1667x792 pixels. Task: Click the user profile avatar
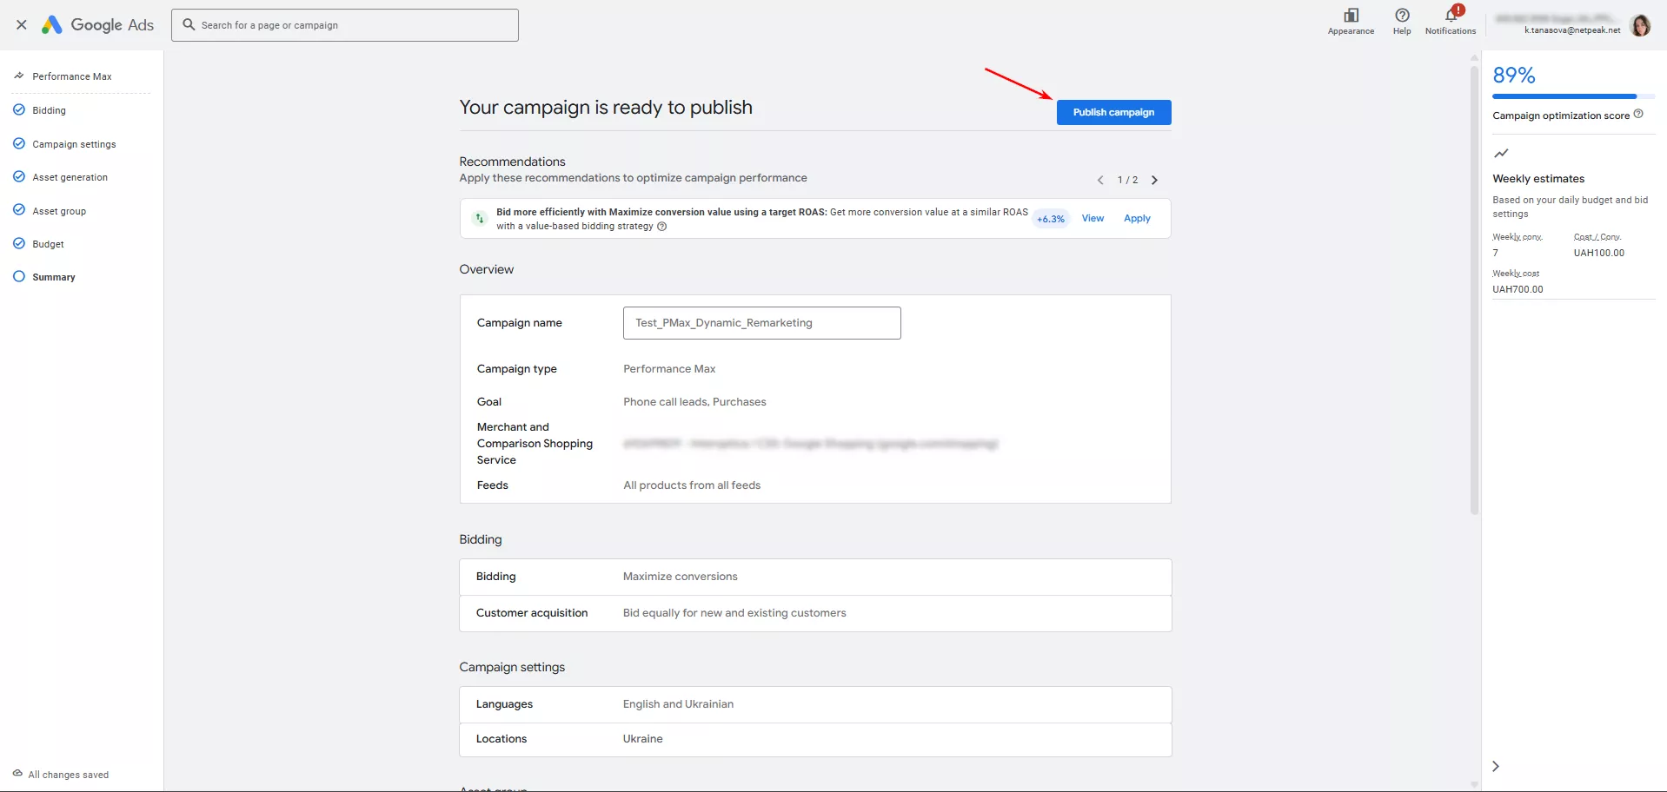(x=1640, y=26)
